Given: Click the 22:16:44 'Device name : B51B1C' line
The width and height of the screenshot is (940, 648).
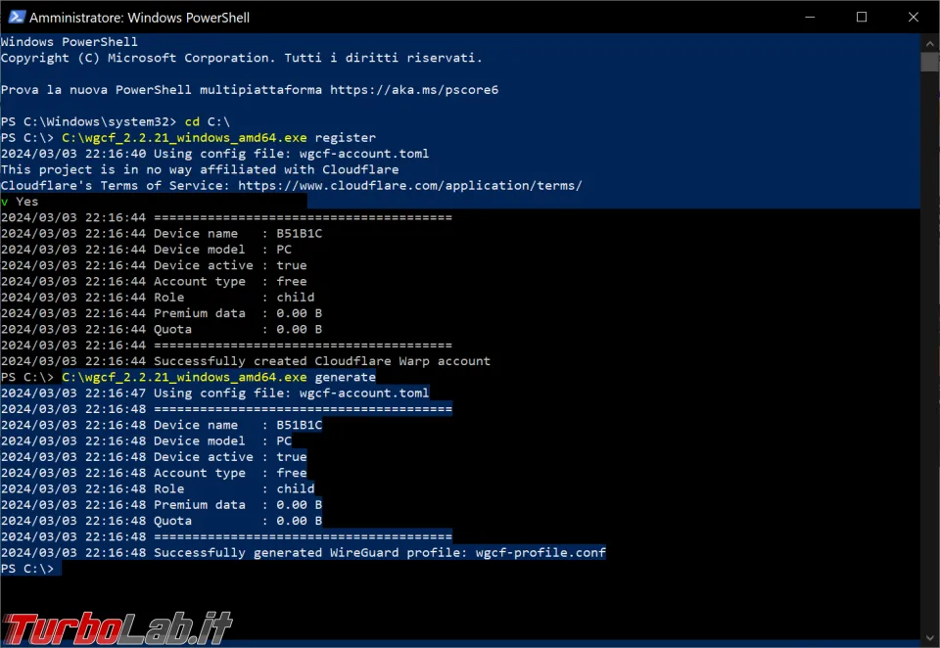Looking at the screenshot, I should click(x=162, y=233).
